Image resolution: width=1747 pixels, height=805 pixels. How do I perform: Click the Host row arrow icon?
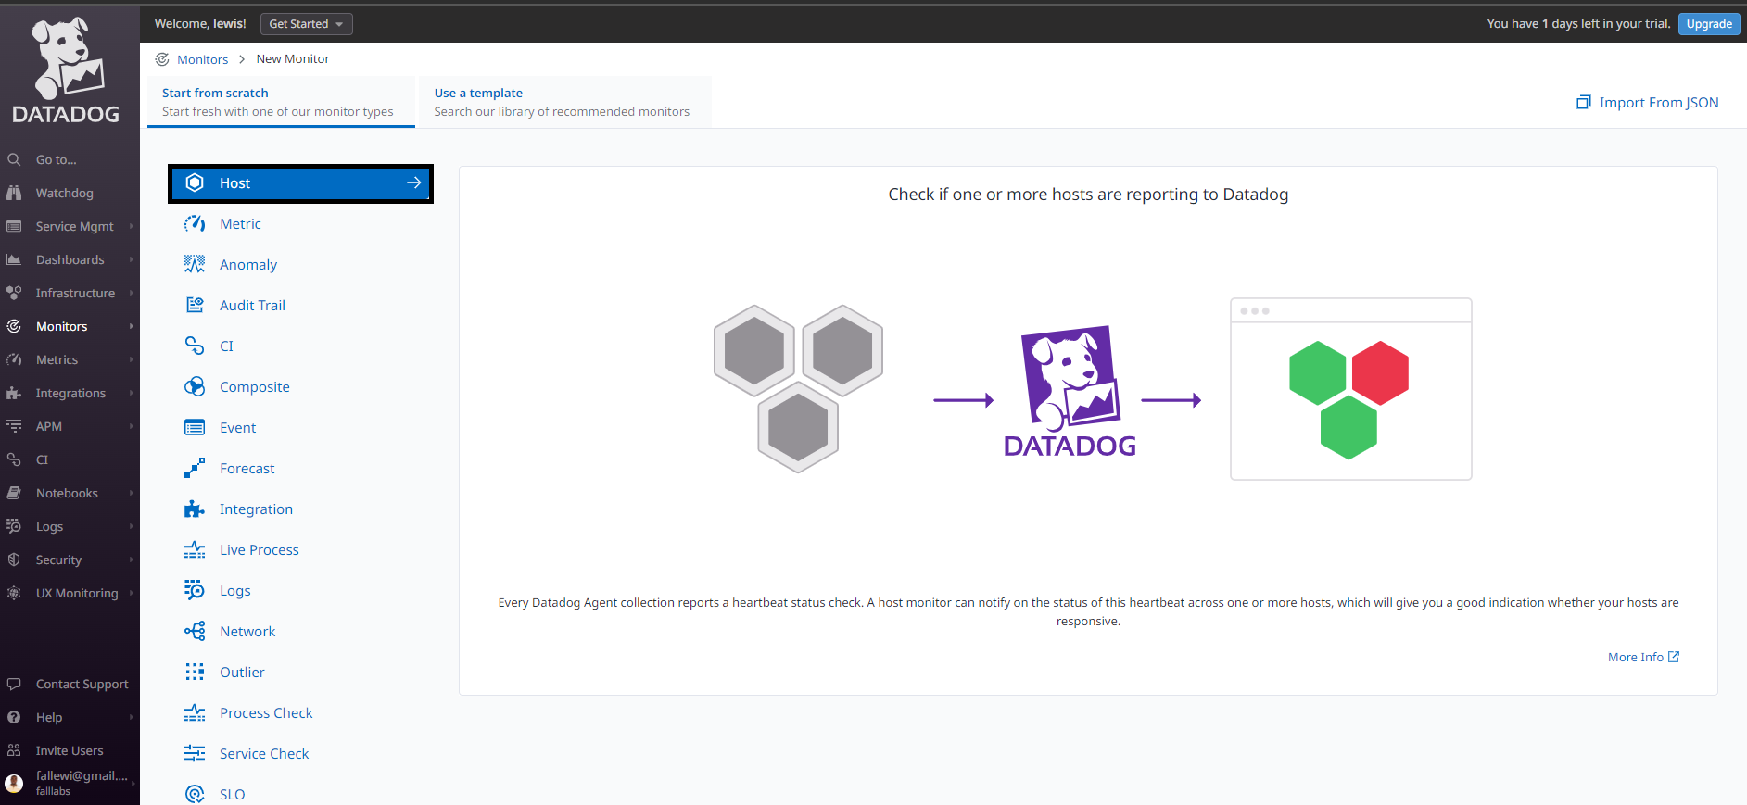tap(414, 182)
